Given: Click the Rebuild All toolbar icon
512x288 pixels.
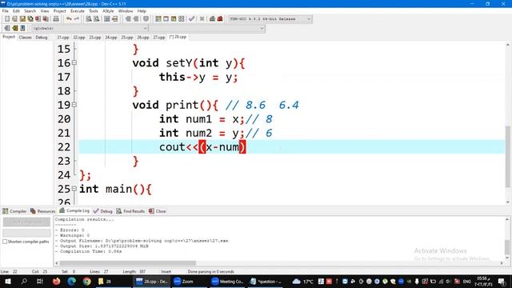Looking at the screenshot, I should pos(182,19).
